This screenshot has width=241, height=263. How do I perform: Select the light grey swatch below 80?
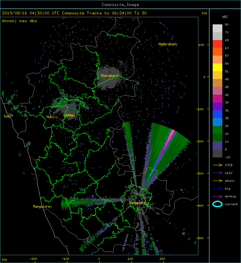pos(217,28)
